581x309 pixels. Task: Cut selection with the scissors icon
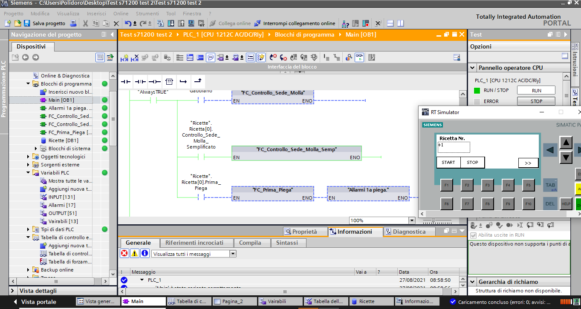[85, 23]
